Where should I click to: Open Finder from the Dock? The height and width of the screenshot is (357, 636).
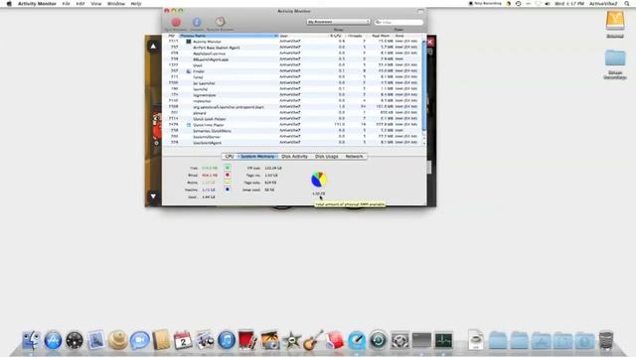[x=31, y=340]
